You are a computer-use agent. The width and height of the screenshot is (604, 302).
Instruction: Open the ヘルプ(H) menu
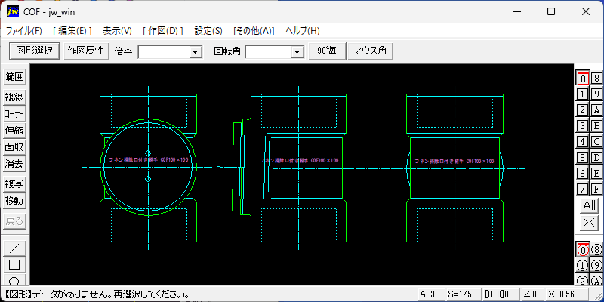(303, 31)
